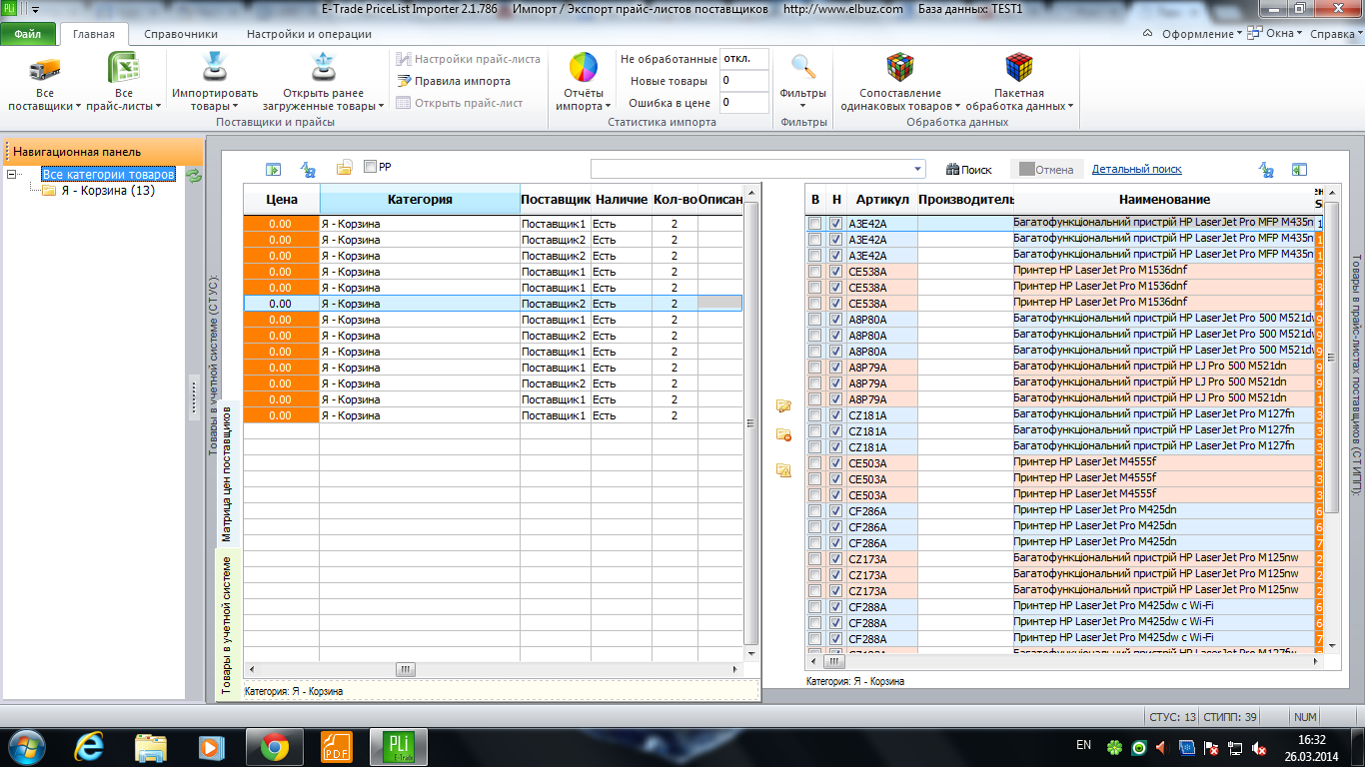This screenshot has height=767, width=1365.
Task: Click the Excel export icon above the supplier table
Action: (1299, 170)
